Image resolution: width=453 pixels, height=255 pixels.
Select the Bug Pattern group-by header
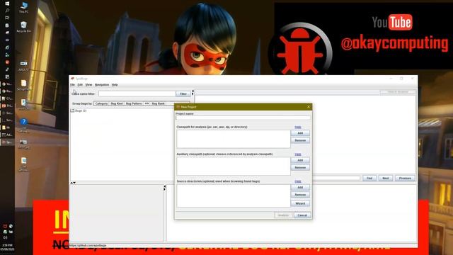[134, 103]
